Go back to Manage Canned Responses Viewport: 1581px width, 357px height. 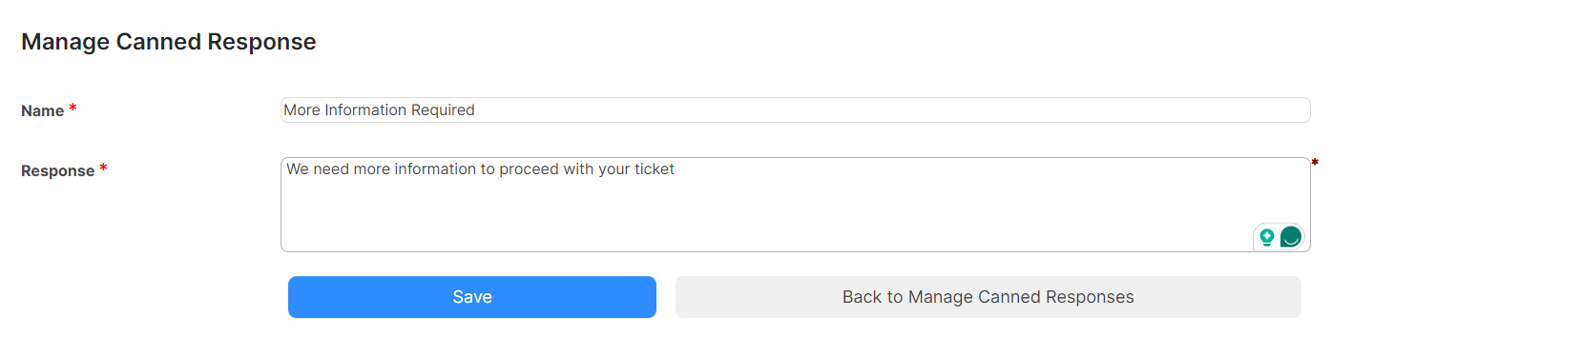[988, 297]
